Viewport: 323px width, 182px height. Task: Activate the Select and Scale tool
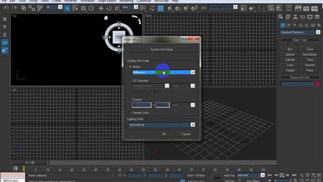[117, 8]
